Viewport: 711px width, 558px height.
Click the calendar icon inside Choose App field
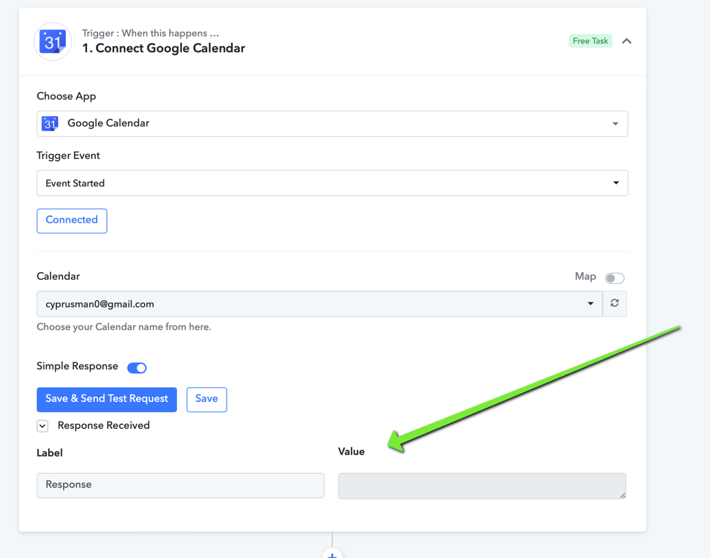[50, 124]
